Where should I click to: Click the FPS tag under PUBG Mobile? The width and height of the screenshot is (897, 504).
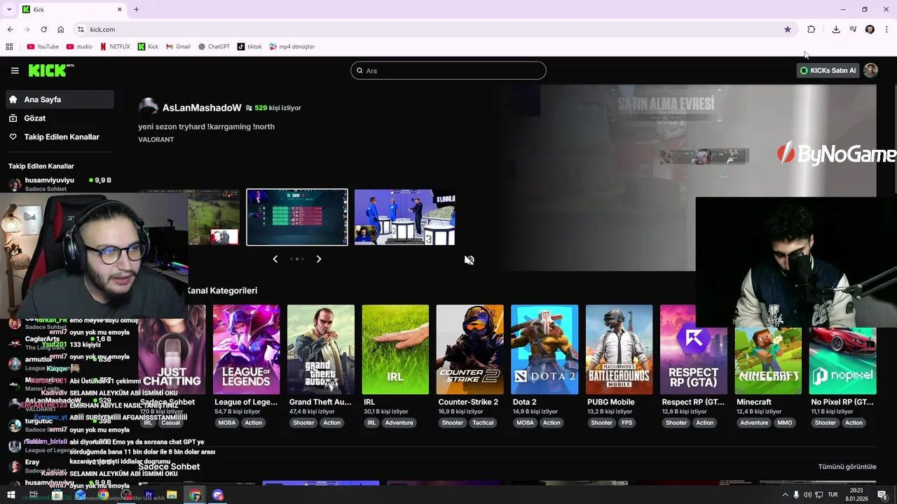coord(626,423)
